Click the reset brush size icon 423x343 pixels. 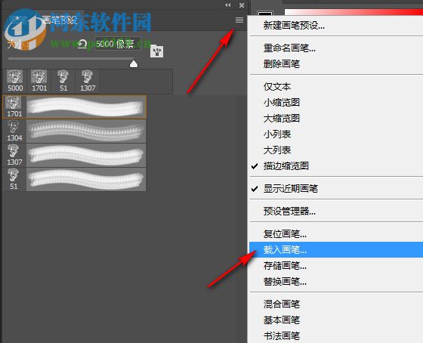82,44
